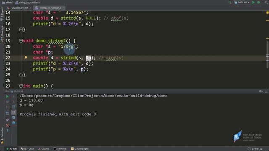Click the print output icon in Run console
This screenshot has height=151, width=269.
point(13,117)
